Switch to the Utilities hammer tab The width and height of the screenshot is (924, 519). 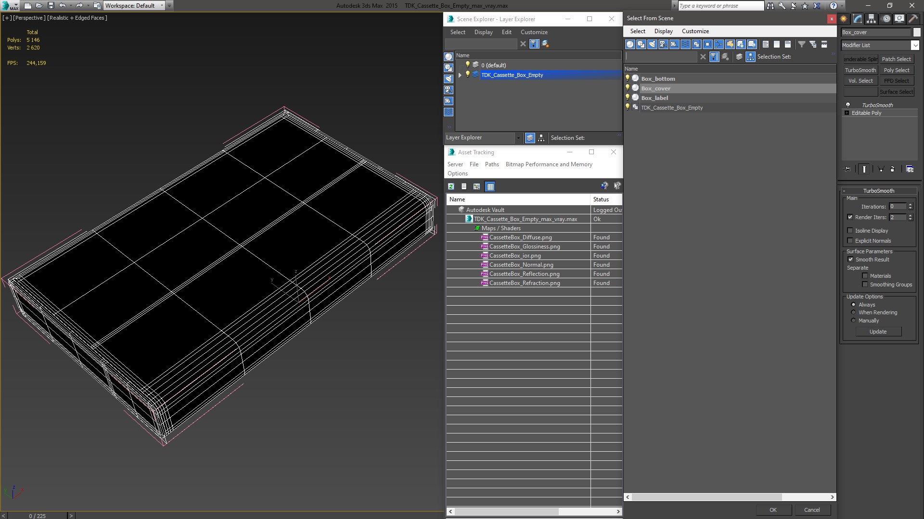click(913, 19)
